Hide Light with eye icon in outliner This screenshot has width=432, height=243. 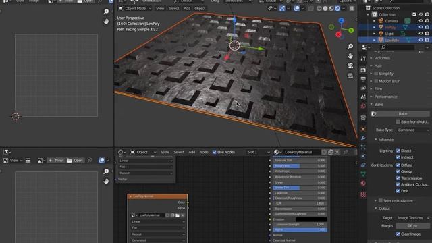[421, 33]
